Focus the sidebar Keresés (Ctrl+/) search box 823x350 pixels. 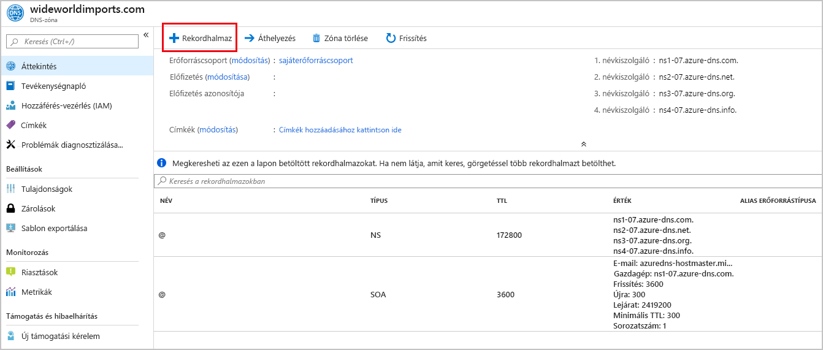pyautogui.click(x=72, y=42)
